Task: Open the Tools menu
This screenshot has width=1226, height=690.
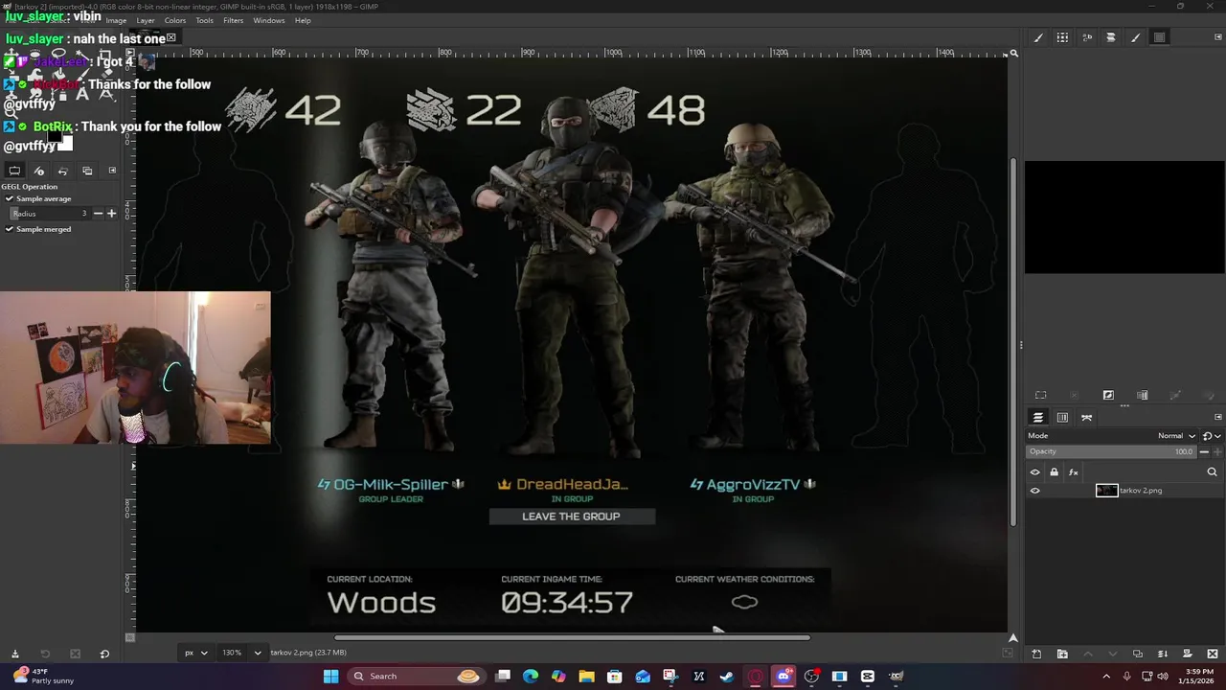Action: [205, 20]
